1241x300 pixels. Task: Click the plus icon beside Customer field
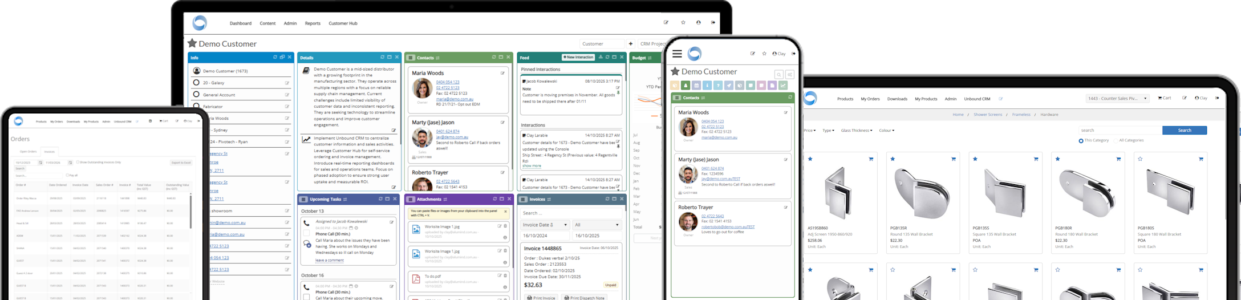click(630, 44)
